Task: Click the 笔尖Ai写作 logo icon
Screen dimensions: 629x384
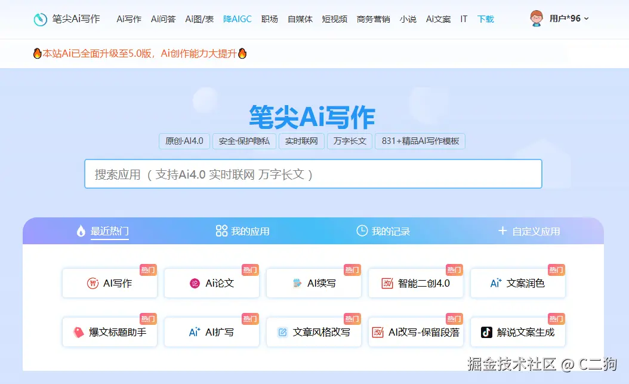Action: 40,19
